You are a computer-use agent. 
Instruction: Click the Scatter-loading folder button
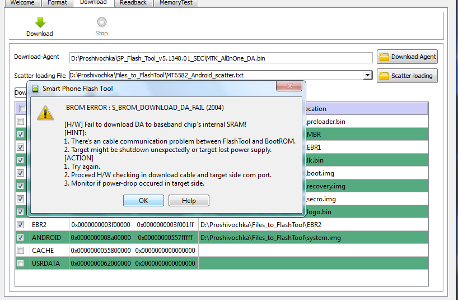point(407,76)
